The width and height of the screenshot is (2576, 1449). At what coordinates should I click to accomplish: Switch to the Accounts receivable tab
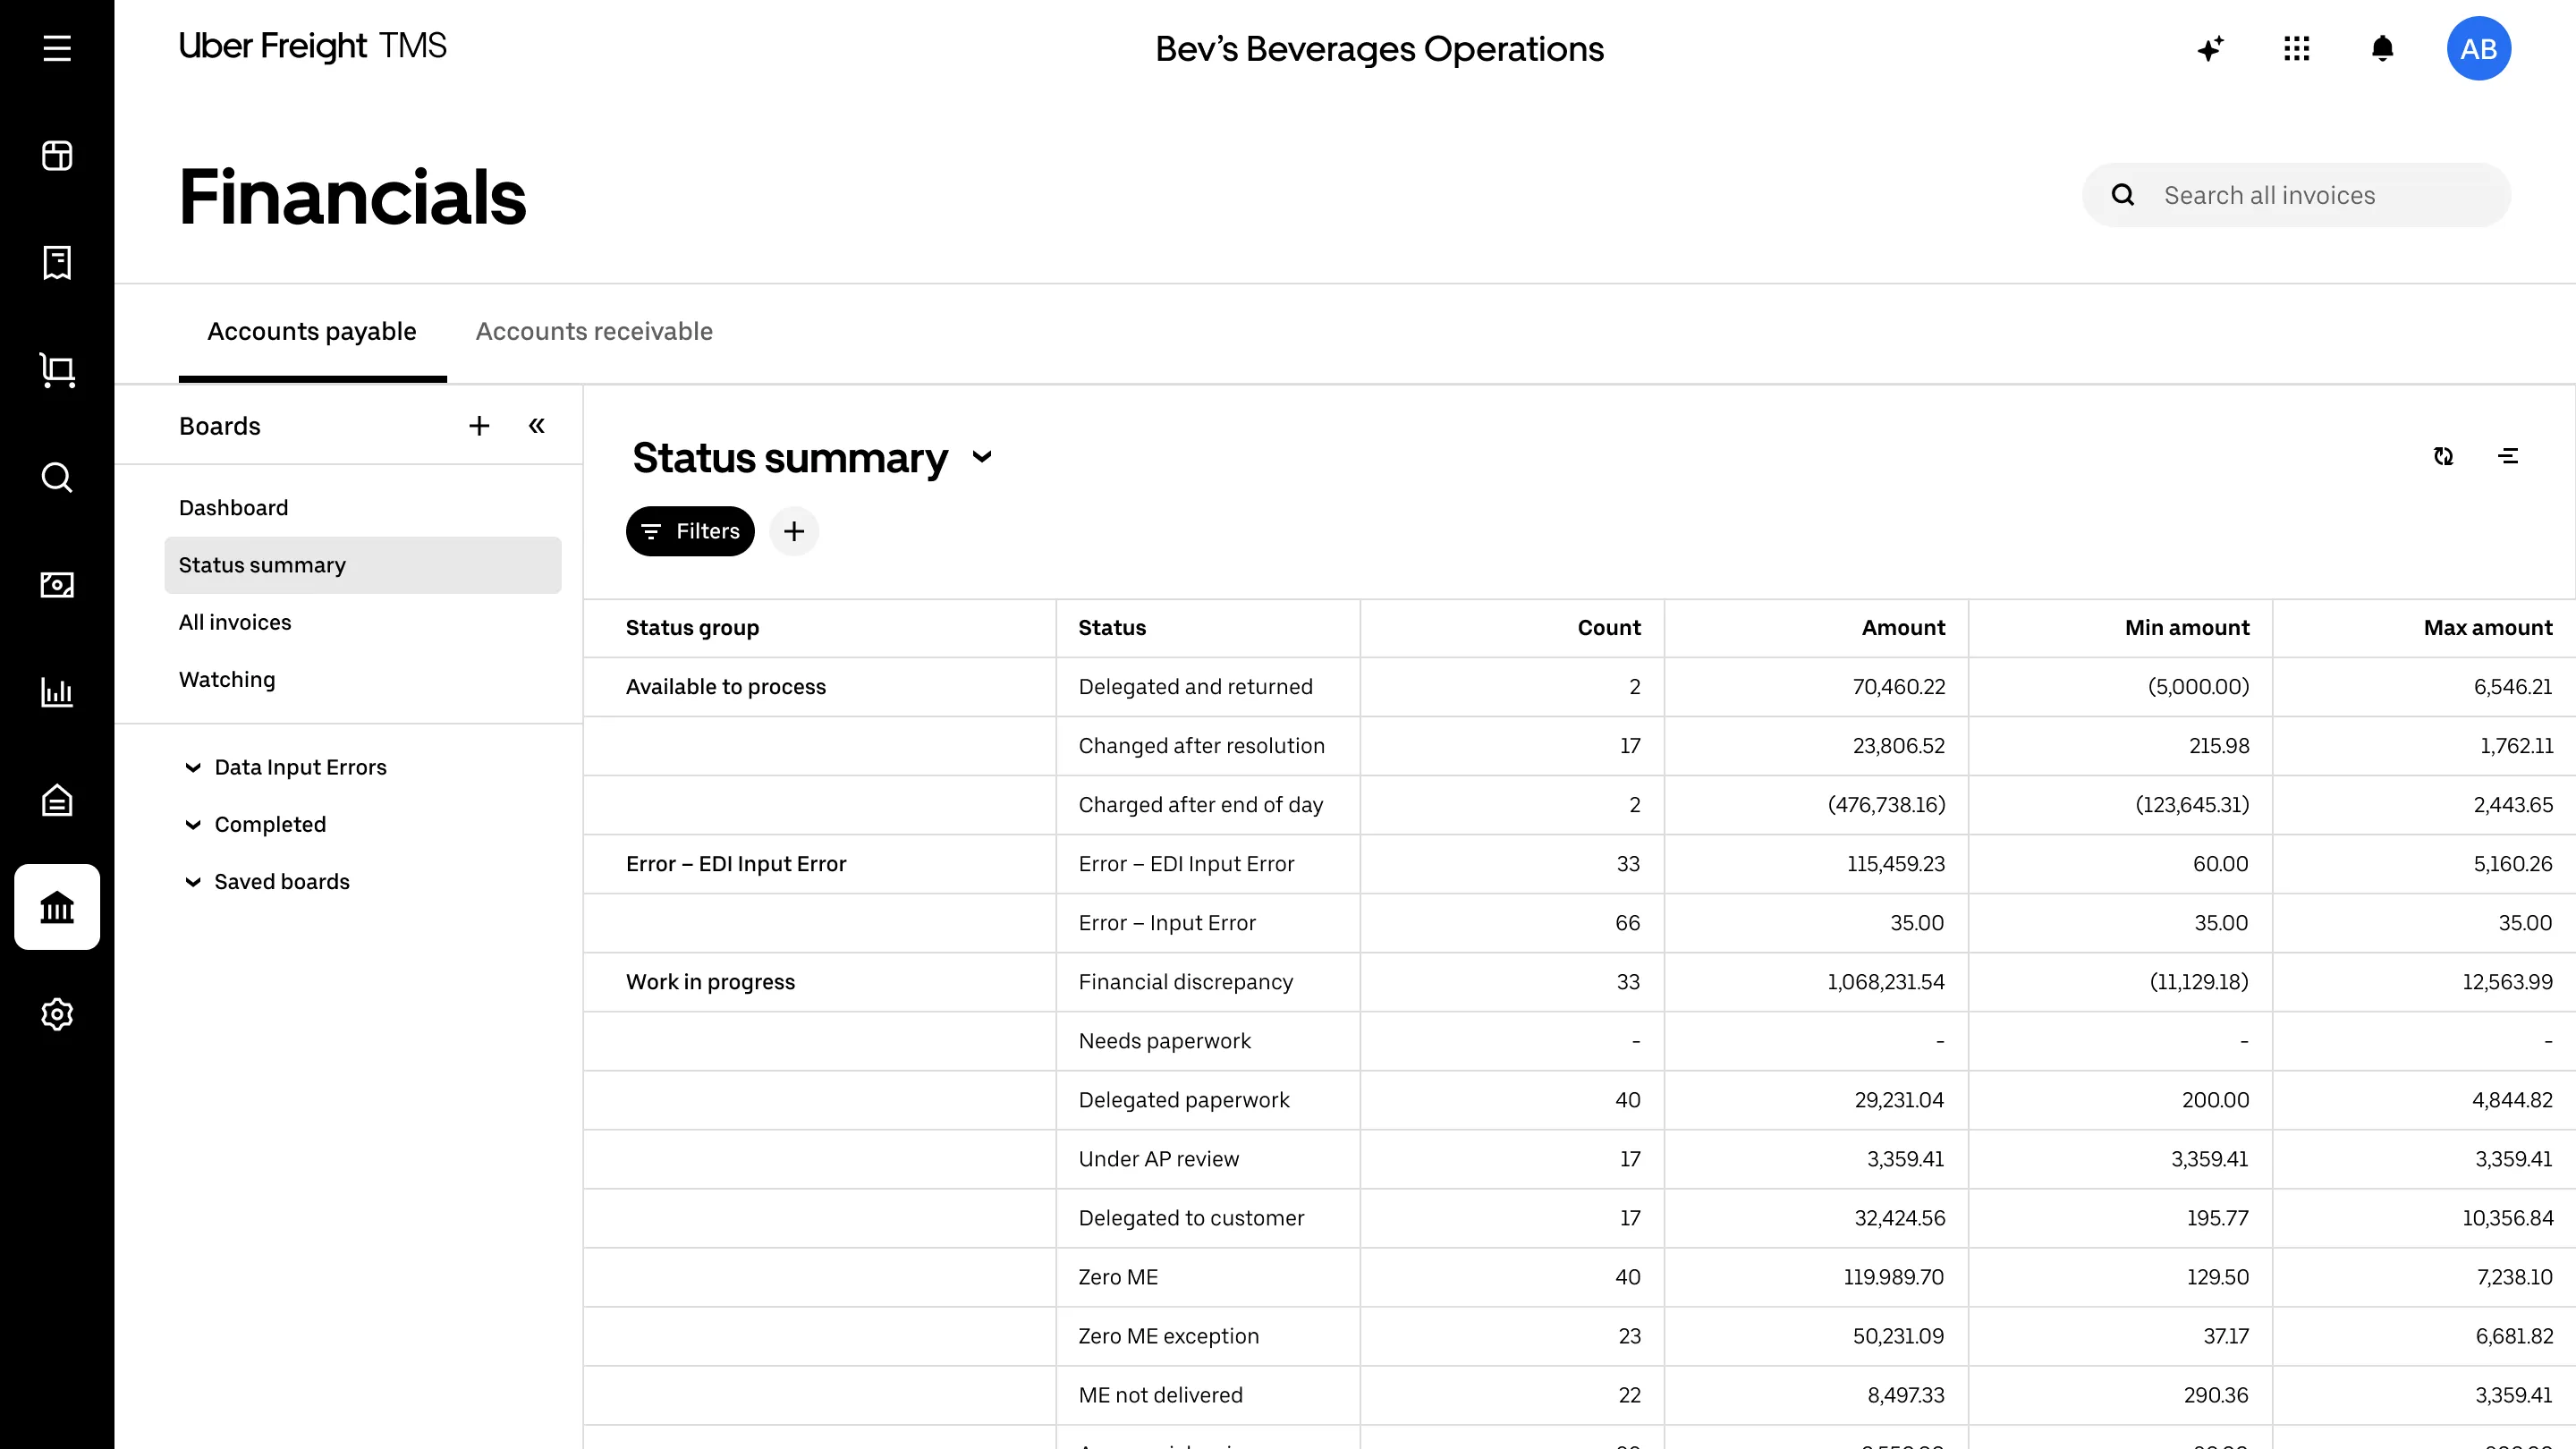pos(594,331)
